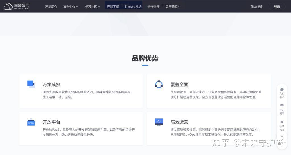Go to 产品下载 page
The image size is (291, 155).
pos(113,7)
